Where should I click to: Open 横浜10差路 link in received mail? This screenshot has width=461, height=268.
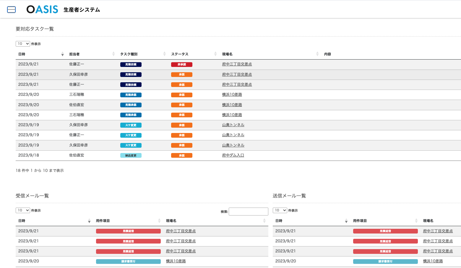tap(176, 261)
